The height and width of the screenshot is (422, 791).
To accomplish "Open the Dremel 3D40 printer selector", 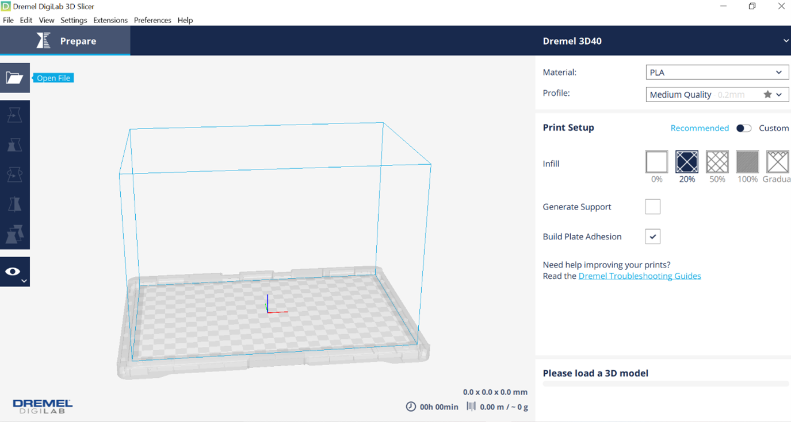I will [x=663, y=41].
